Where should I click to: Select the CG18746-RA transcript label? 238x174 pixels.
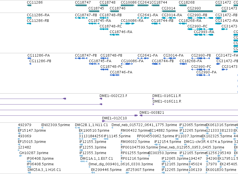point(121,32)
